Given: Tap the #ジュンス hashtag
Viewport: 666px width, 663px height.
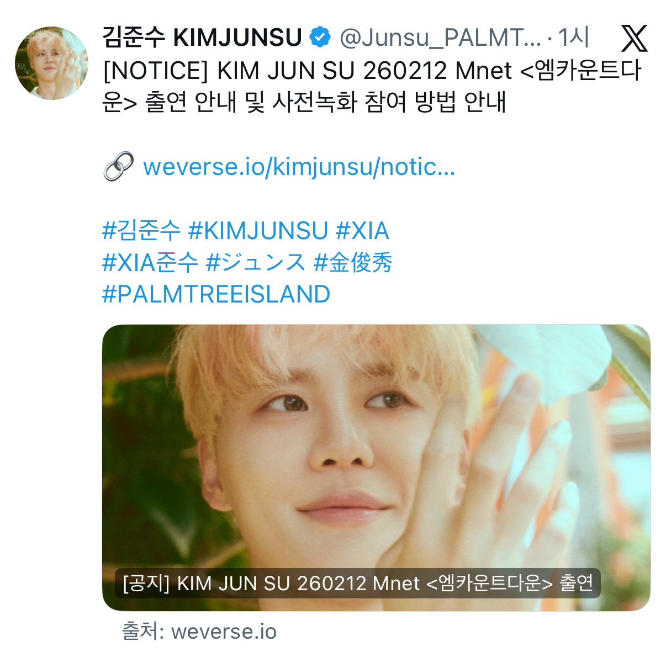Looking at the screenshot, I should 256,263.
